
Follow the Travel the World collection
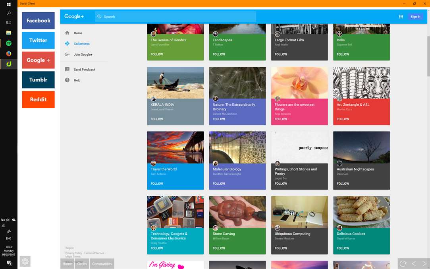click(156, 183)
